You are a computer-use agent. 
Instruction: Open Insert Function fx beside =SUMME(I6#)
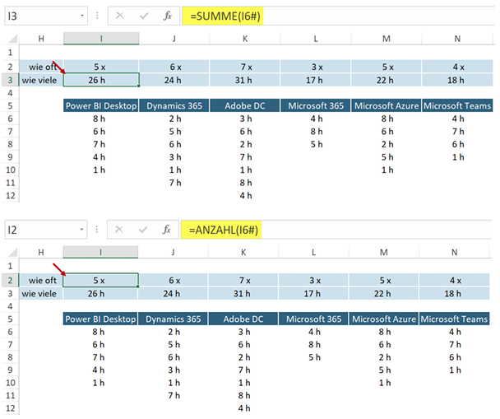coord(168,16)
